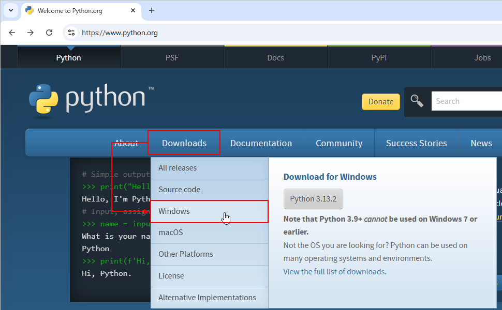
Task: Open the Community navigation menu
Action: 339,143
